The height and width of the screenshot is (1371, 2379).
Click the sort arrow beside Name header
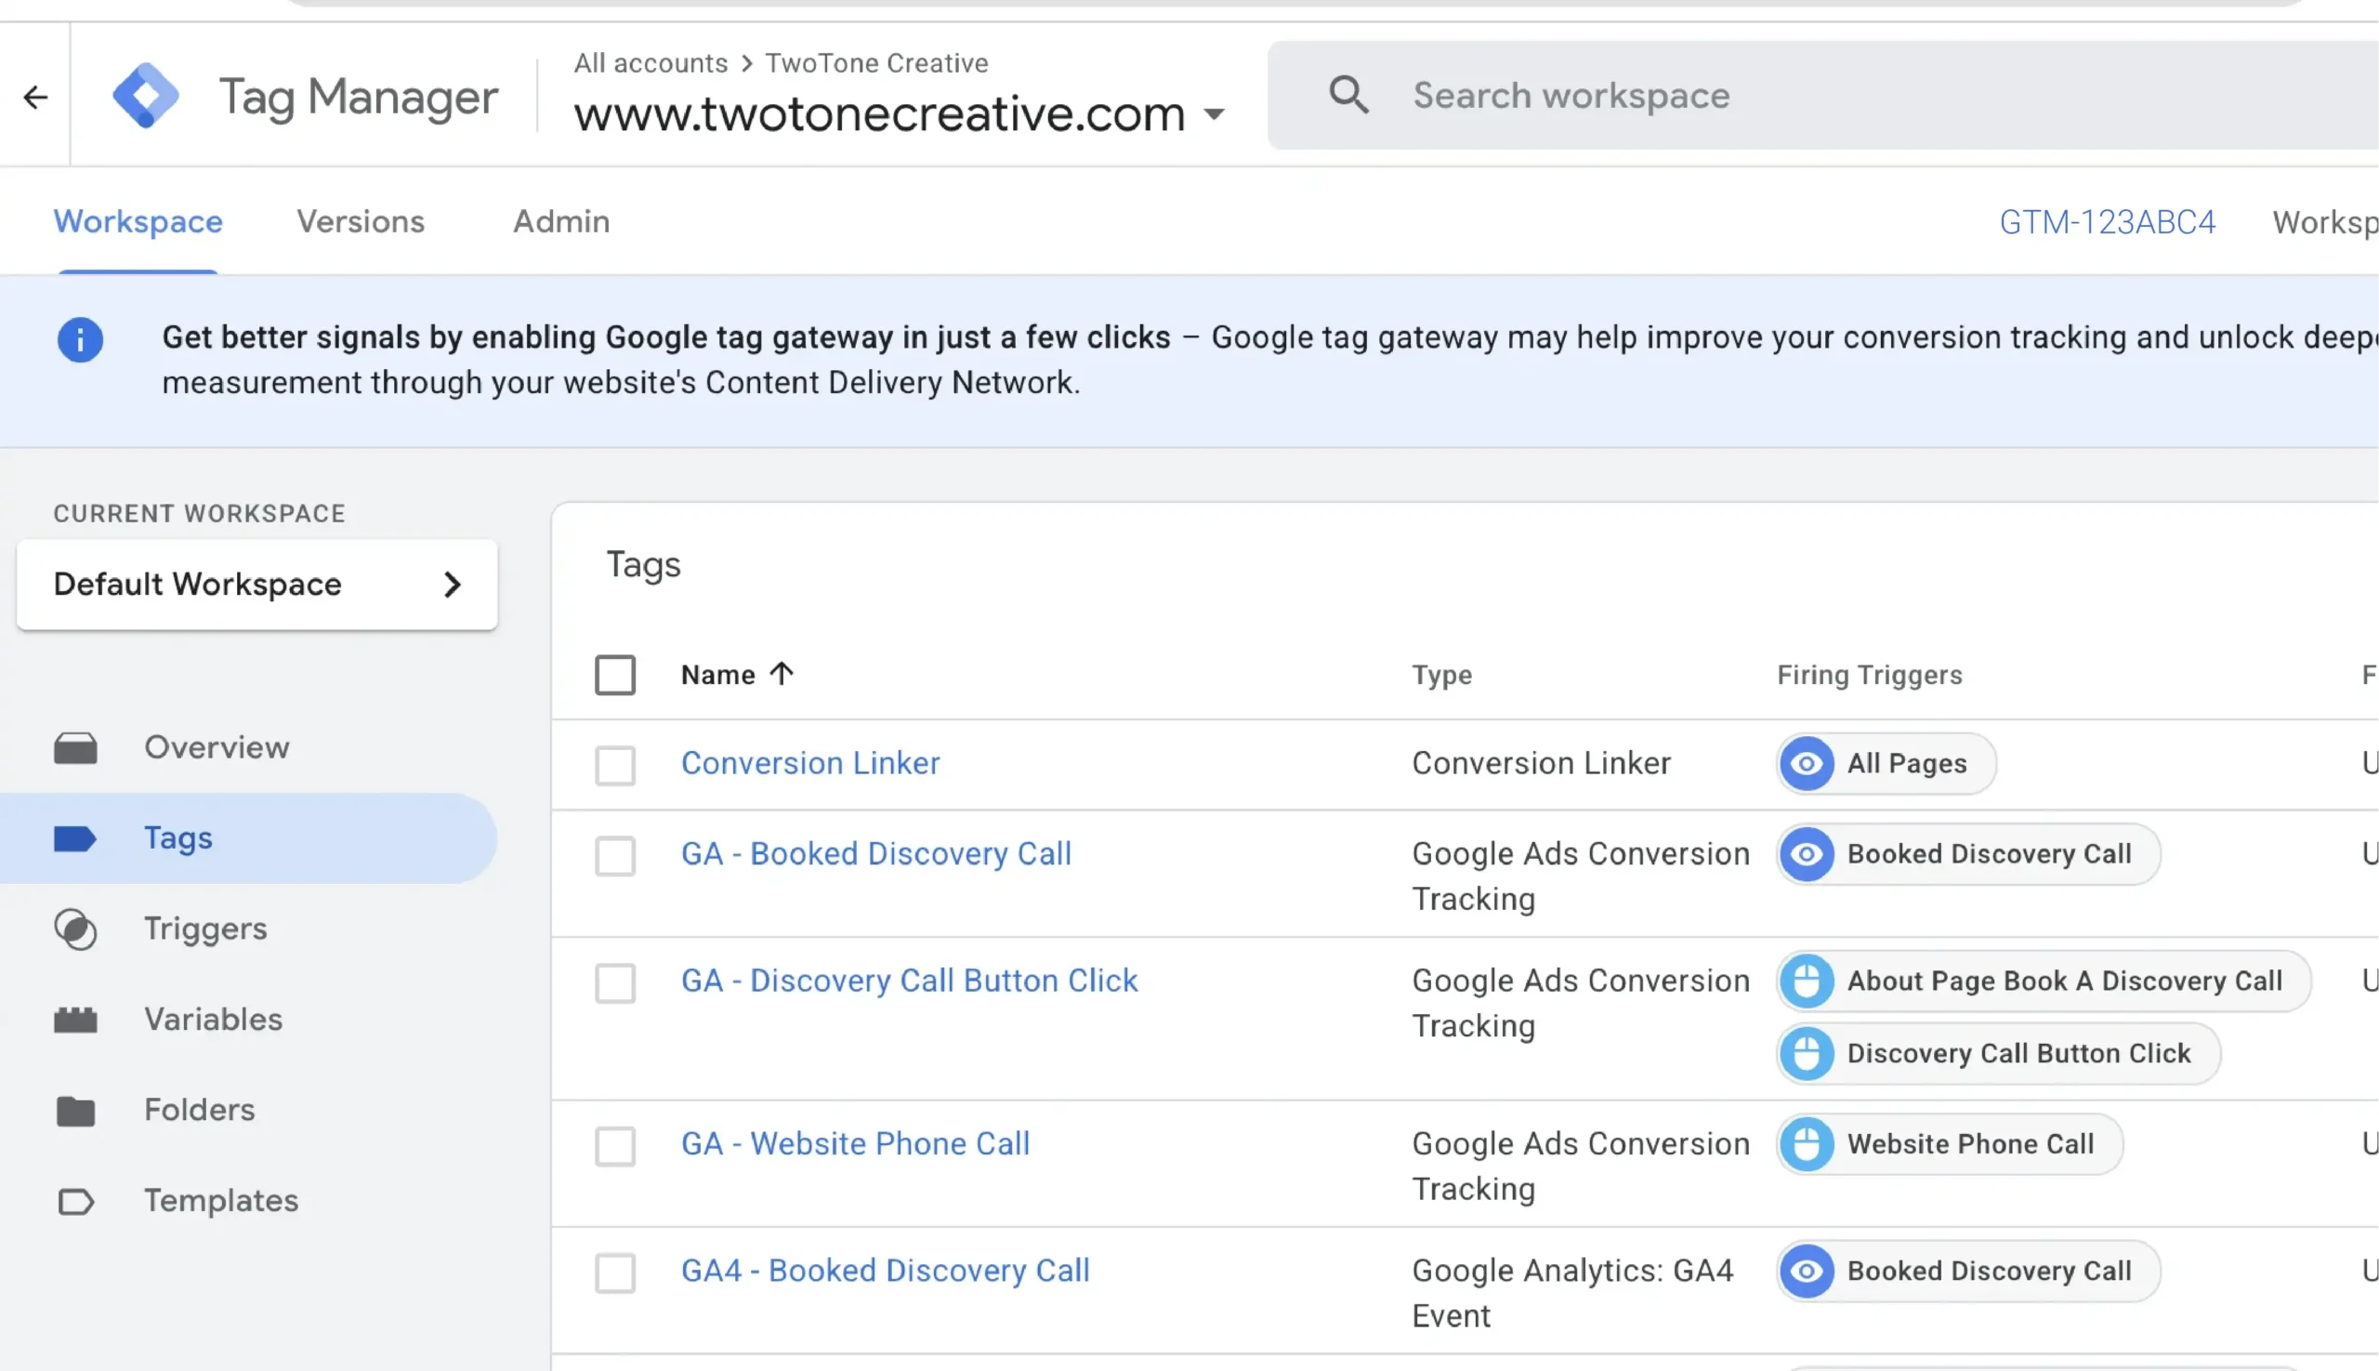[x=782, y=674]
